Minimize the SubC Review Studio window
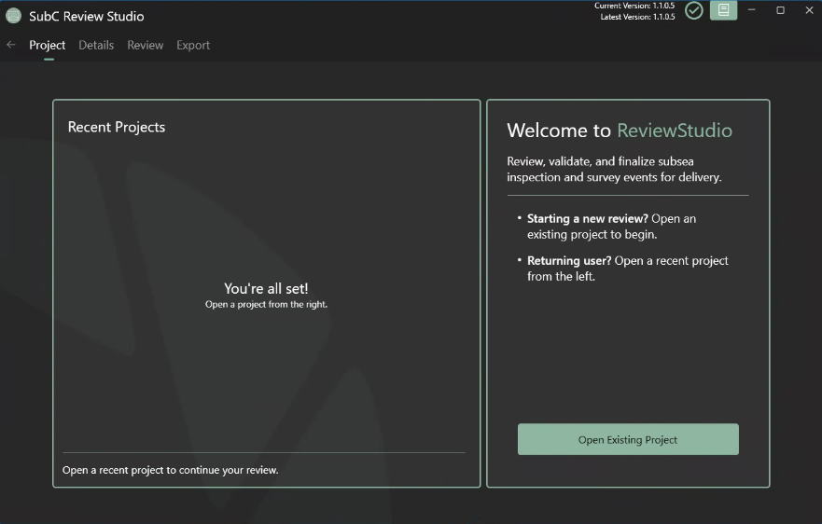 (751, 10)
